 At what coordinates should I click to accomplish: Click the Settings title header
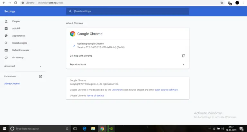coord(10,11)
